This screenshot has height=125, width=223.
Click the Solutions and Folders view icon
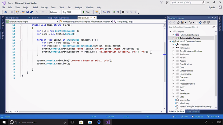click(182, 23)
